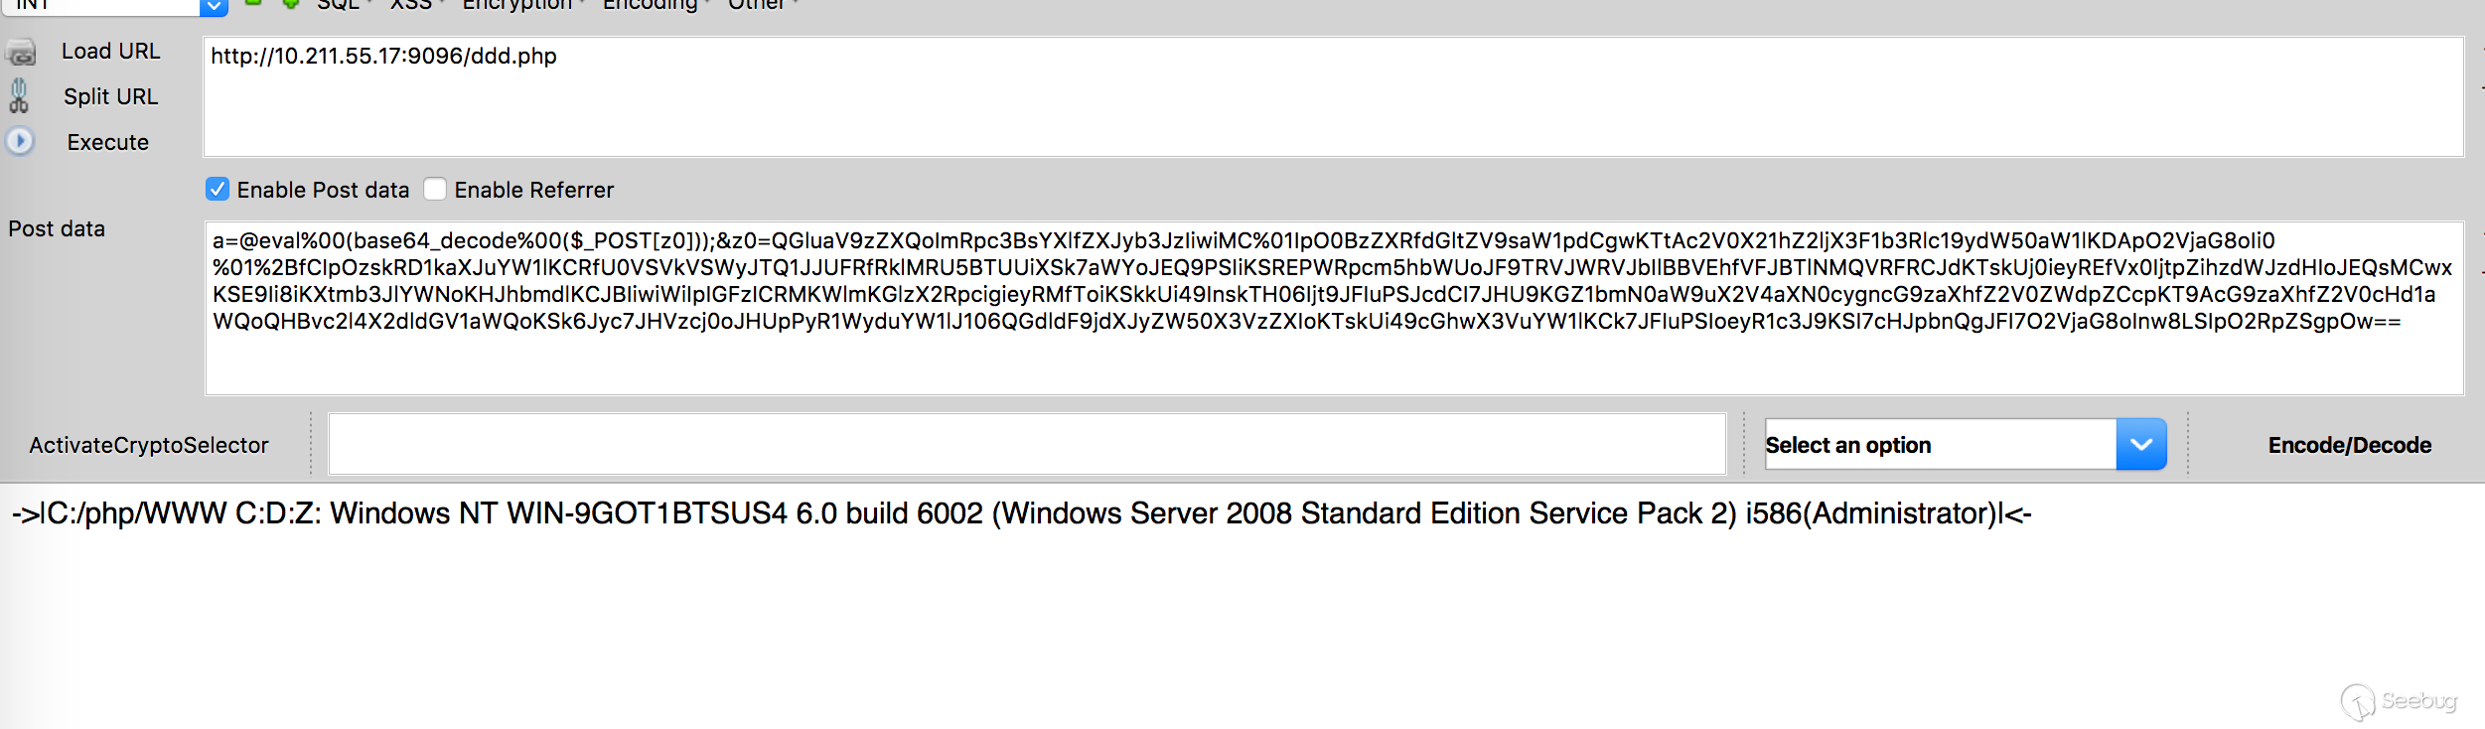Click the ActivateCryptoSelector label

149,445
